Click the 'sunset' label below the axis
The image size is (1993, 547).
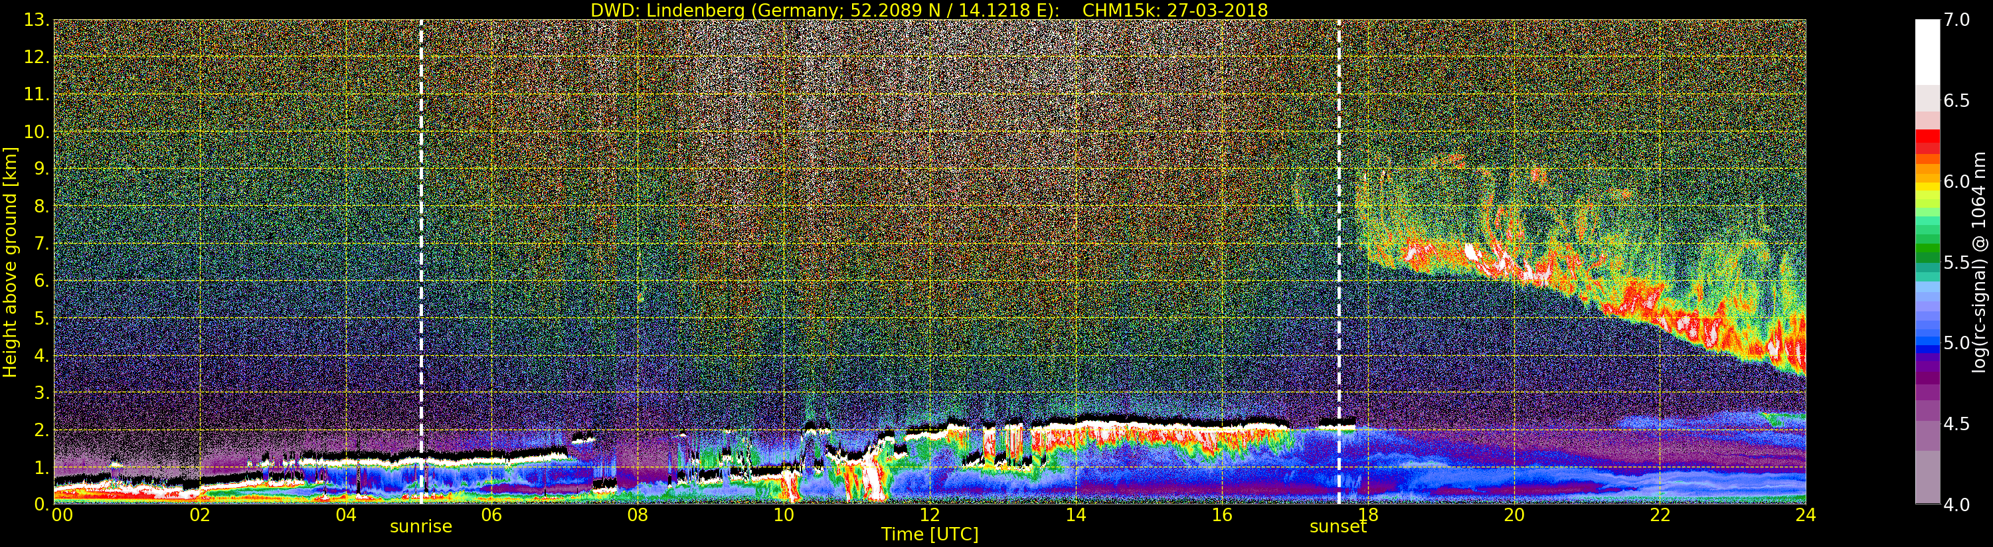(x=1338, y=527)
